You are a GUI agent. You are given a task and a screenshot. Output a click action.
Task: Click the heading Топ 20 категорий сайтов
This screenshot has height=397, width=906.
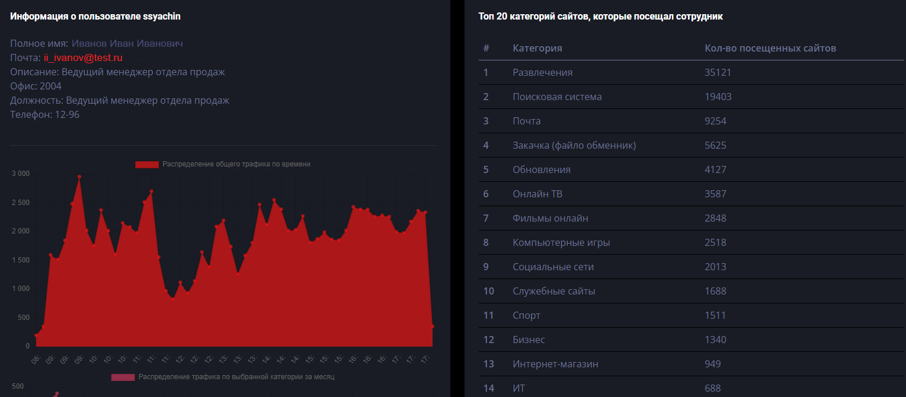[x=600, y=17]
